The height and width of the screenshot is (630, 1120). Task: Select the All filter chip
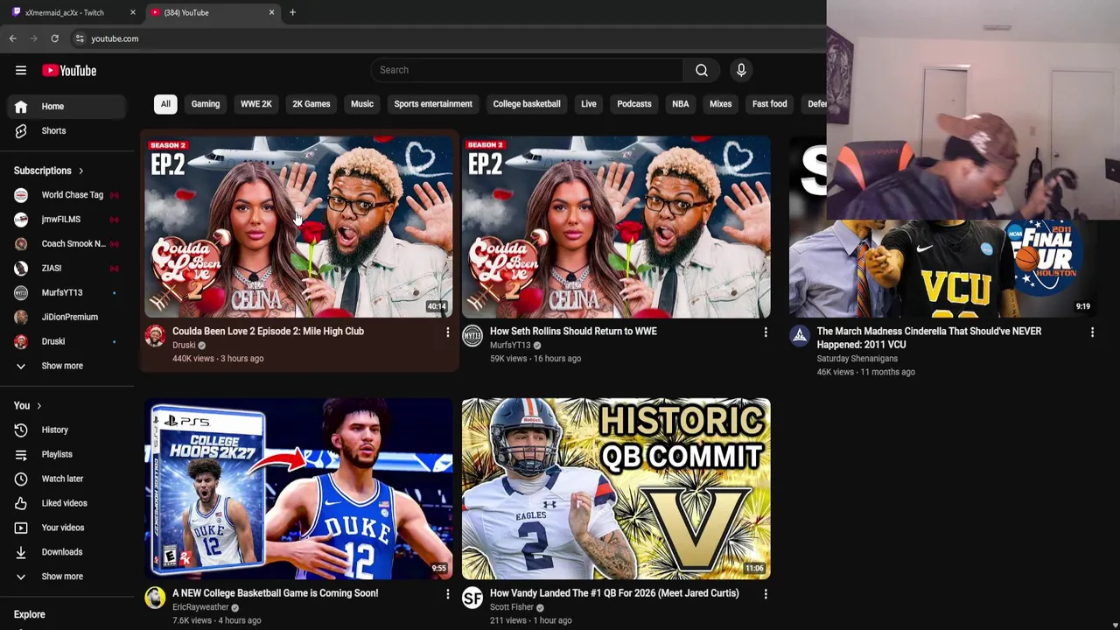pos(165,104)
